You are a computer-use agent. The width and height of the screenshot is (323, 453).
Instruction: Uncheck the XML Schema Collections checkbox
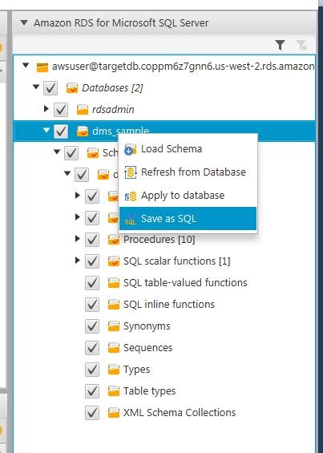[x=92, y=413]
